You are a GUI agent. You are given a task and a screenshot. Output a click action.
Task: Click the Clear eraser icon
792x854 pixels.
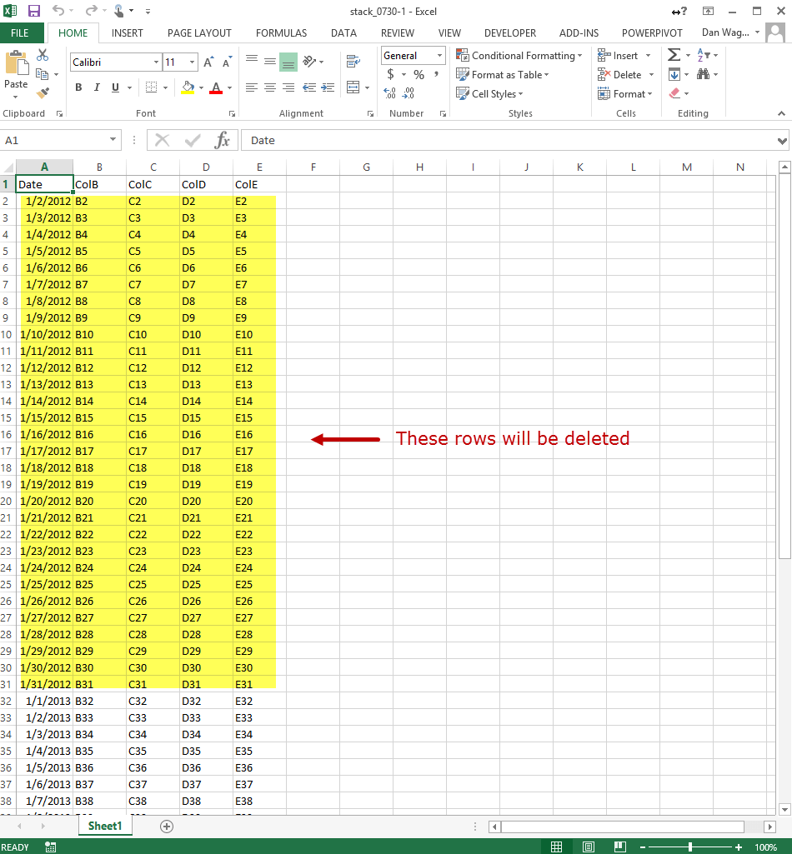pyautogui.click(x=674, y=93)
